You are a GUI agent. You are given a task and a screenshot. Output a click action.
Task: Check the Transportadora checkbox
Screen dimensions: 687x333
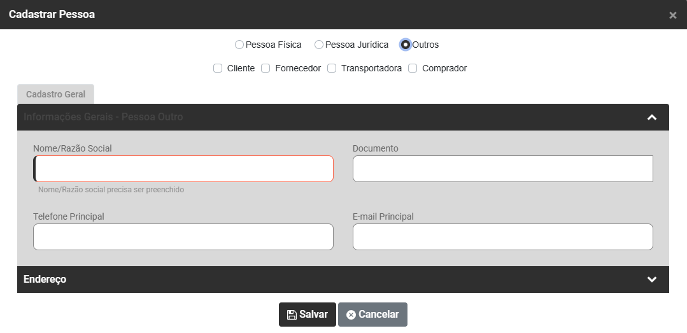tap(332, 68)
